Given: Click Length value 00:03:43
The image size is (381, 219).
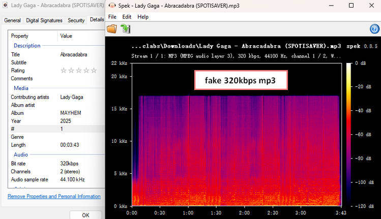Looking at the screenshot, I should 70,145.
